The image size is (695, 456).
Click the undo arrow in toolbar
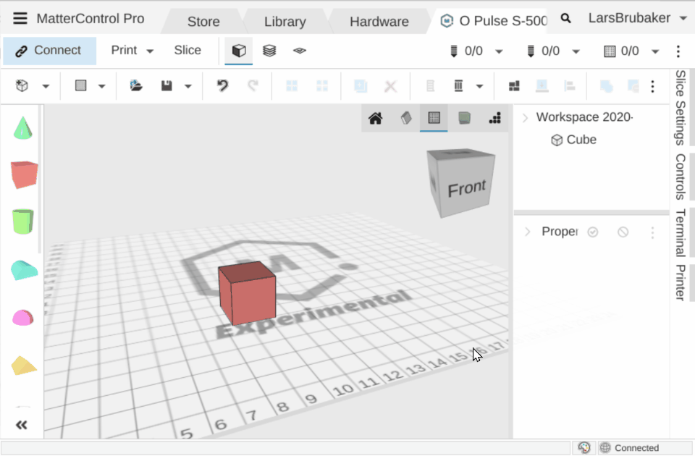222,86
